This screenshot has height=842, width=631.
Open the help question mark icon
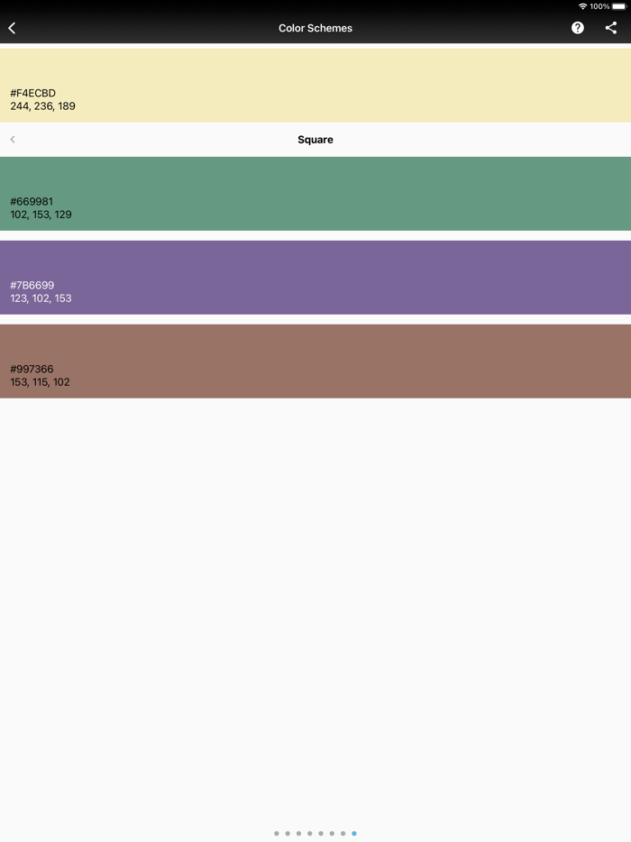click(x=577, y=28)
